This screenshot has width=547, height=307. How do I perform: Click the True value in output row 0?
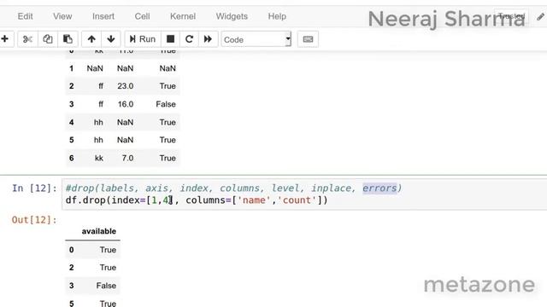(x=108, y=250)
